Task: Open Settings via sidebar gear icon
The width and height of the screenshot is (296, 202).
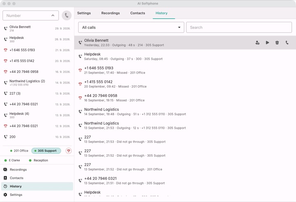Action: [5, 195]
